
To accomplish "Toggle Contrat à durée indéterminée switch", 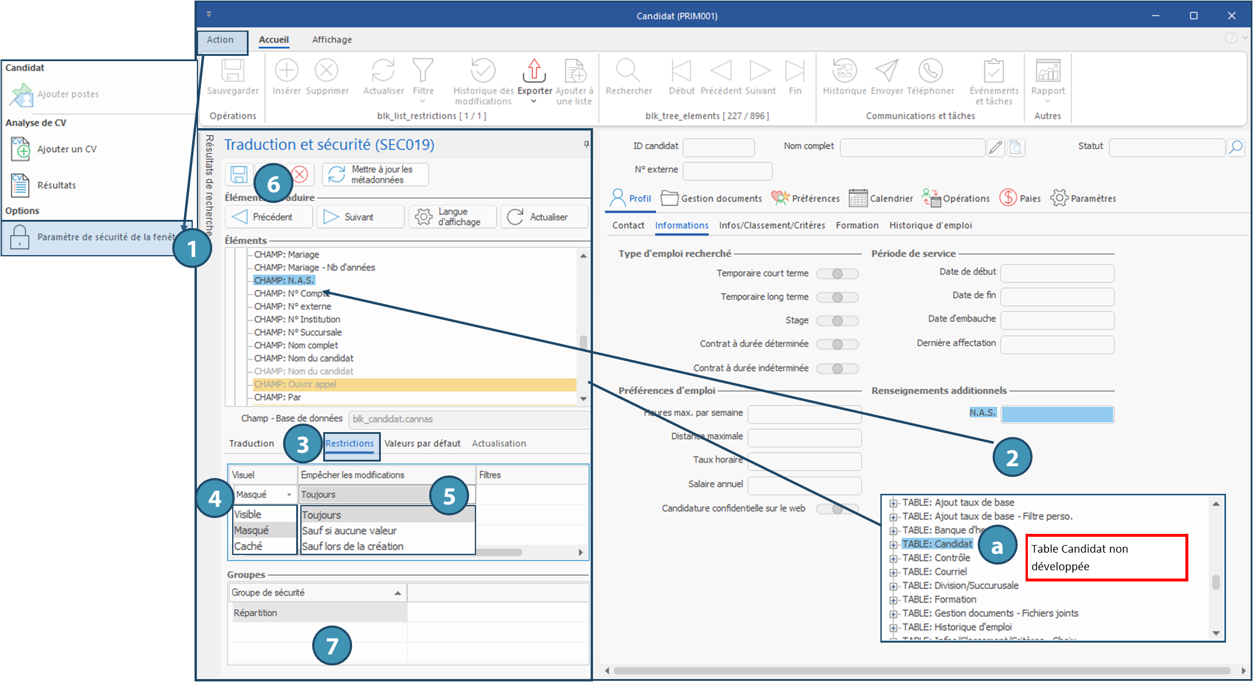I will point(837,369).
